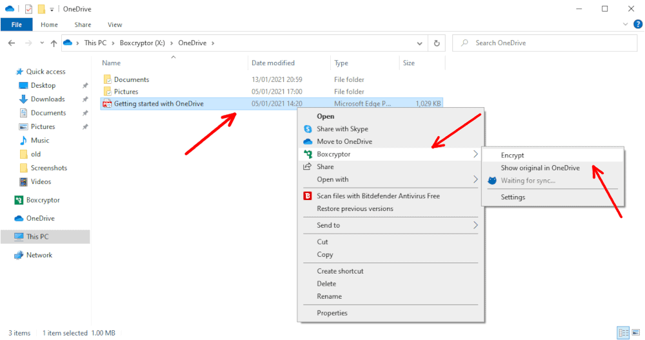The image size is (645, 340).
Task: Click This PC in the address breadcrumb
Action: (x=95, y=43)
